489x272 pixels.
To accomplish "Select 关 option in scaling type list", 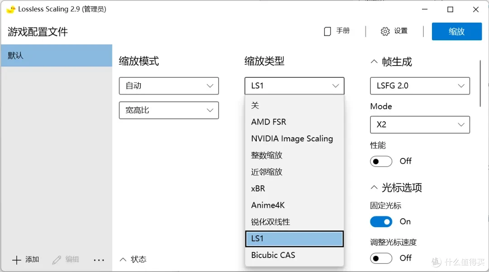I will coord(294,105).
